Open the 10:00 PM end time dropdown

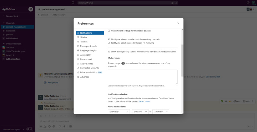pyautogui.click(x=161, y=112)
